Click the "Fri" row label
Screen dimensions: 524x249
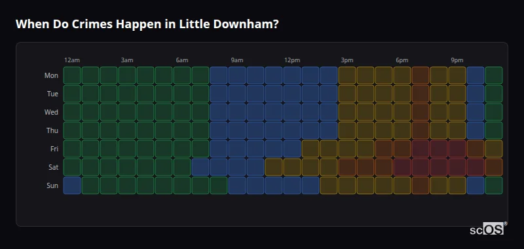(54, 149)
